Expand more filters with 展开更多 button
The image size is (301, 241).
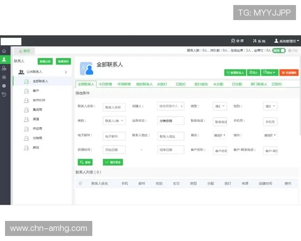click(113, 162)
